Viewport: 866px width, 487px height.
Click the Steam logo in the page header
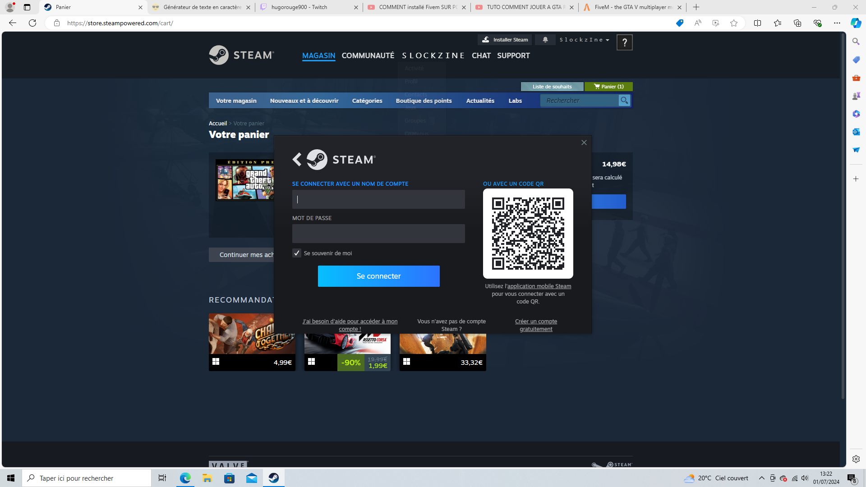pyautogui.click(x=241, y=55)
